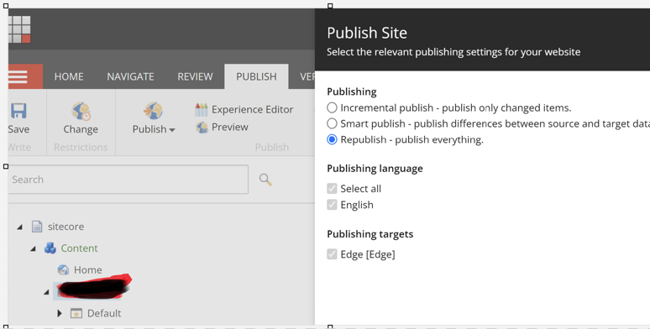
Task: Toggle the English language checkbox
Action: (x=332, y=205)
